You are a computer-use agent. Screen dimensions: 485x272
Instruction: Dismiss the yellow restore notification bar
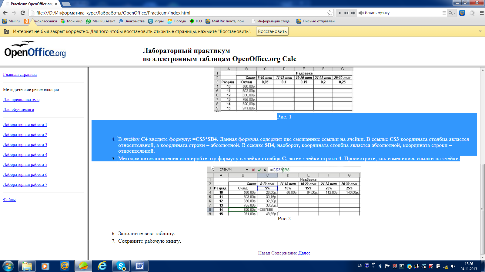tap(480, 31)
